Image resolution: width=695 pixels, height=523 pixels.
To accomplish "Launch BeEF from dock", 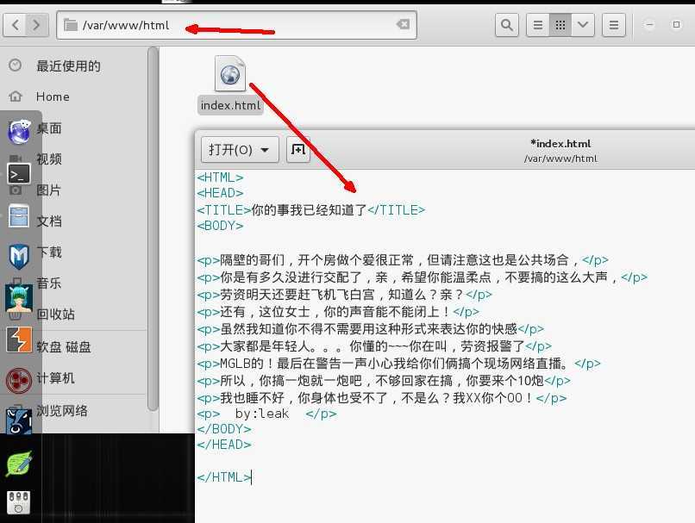I will pyautogui.click(x=19, y=421).
